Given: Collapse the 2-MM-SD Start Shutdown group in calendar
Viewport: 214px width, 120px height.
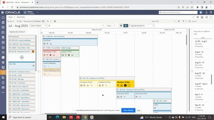Looking at the screenshot, I should point(44,36).
